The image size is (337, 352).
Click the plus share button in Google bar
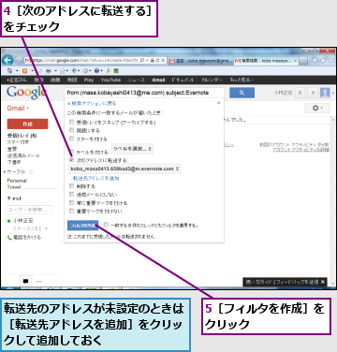313,93
